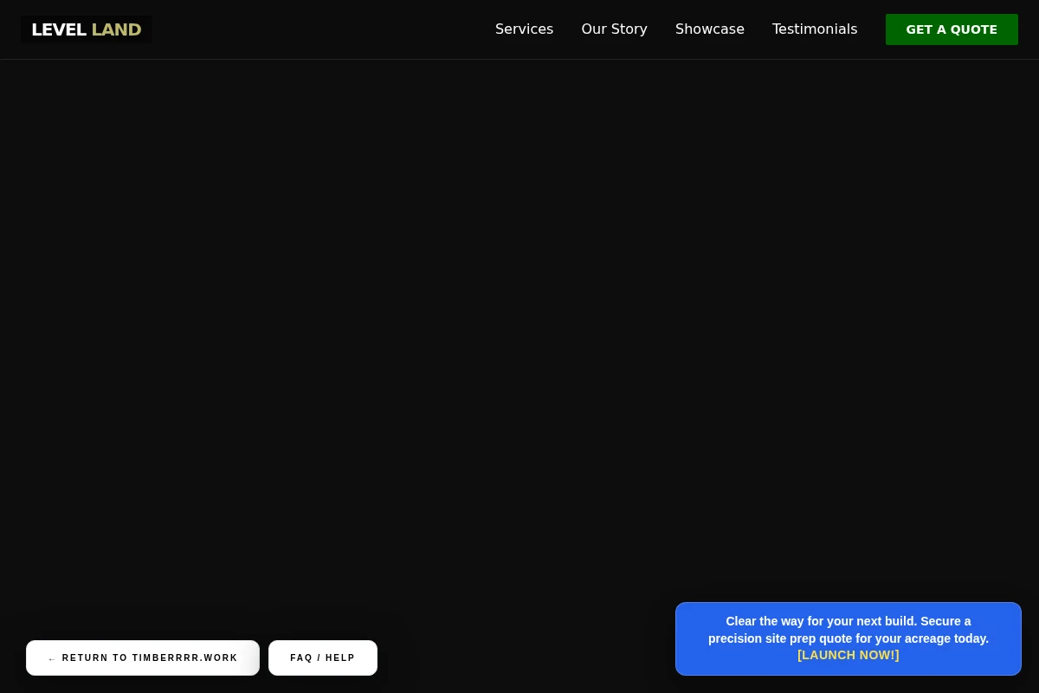The width and height of the screenshot is (1039, 693).
Task: Open the Showcase nav link
Action: pos(709,29)
